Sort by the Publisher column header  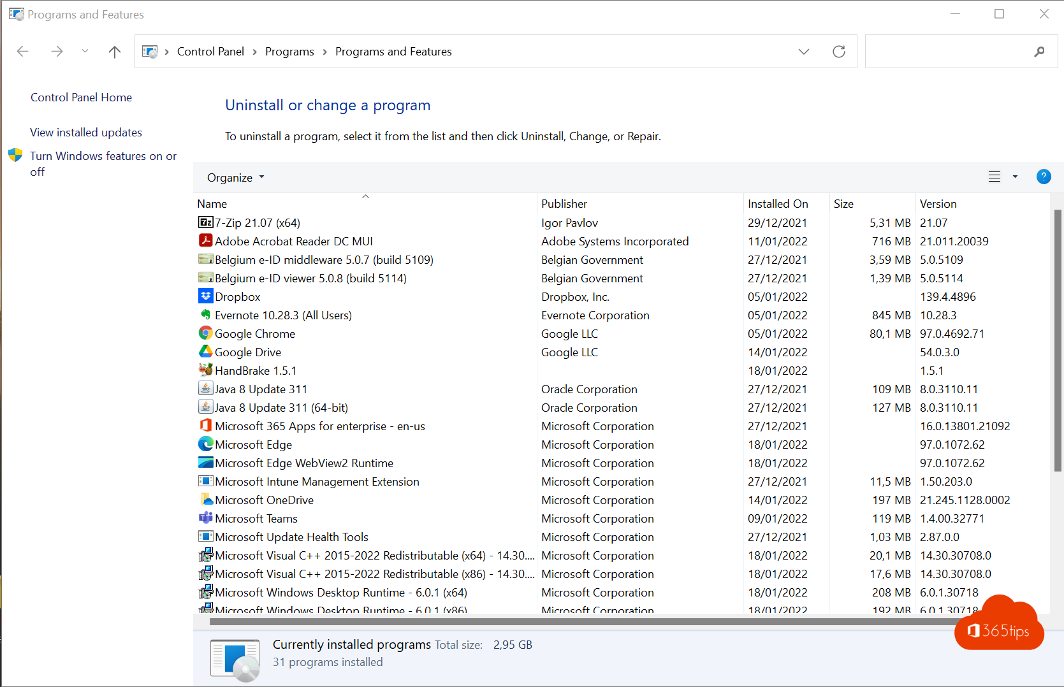[x=640, y=203]
